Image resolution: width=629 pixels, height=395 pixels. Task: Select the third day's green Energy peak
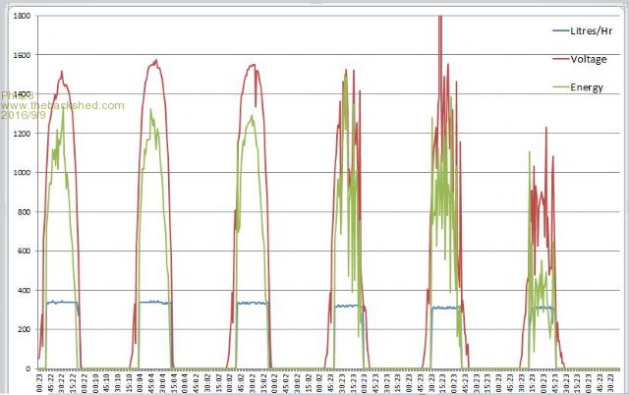252,117
